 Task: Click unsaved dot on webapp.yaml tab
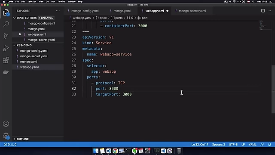point(167,11)
